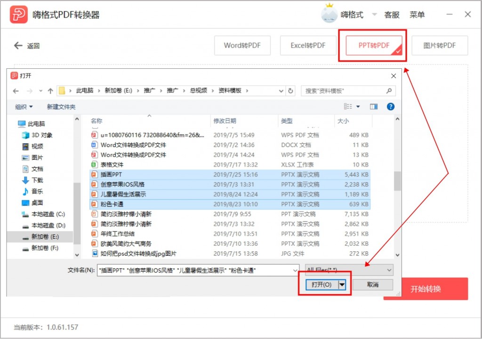
Task: Select 桌面 in the sidebar
Action: [x=32, y=203]
